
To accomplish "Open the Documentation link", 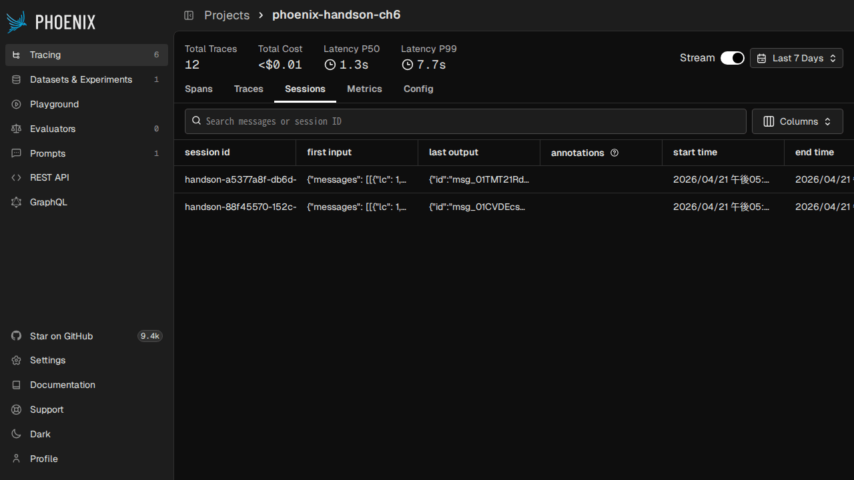I will pyautogui.click(x=87, y=385).
